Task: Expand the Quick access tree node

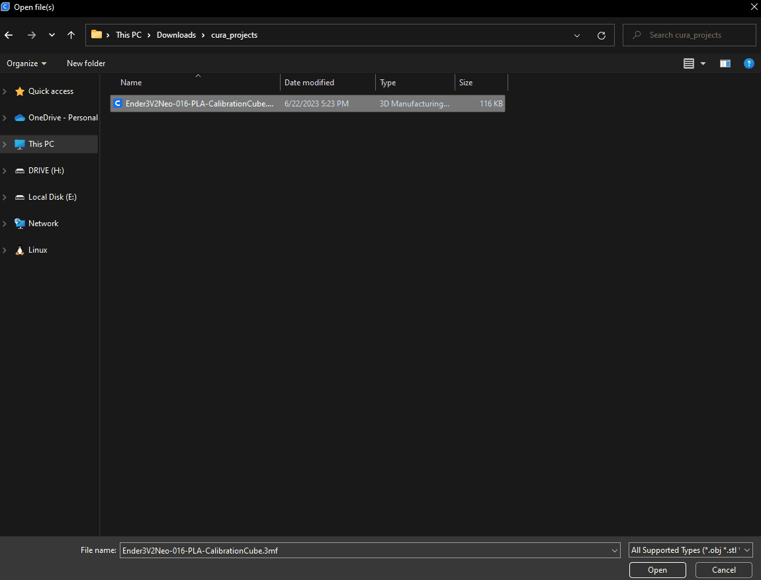Action: click(x=5, y=91)
